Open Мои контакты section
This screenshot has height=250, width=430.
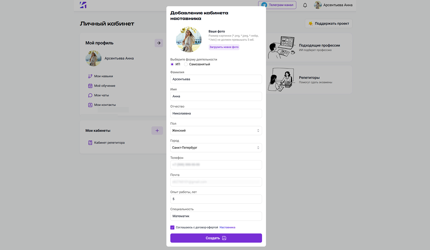click(x=105, y=105)
